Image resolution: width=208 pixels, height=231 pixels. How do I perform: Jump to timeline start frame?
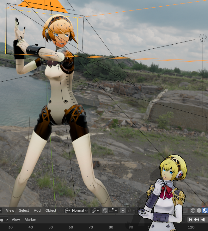tap(190, 220)
